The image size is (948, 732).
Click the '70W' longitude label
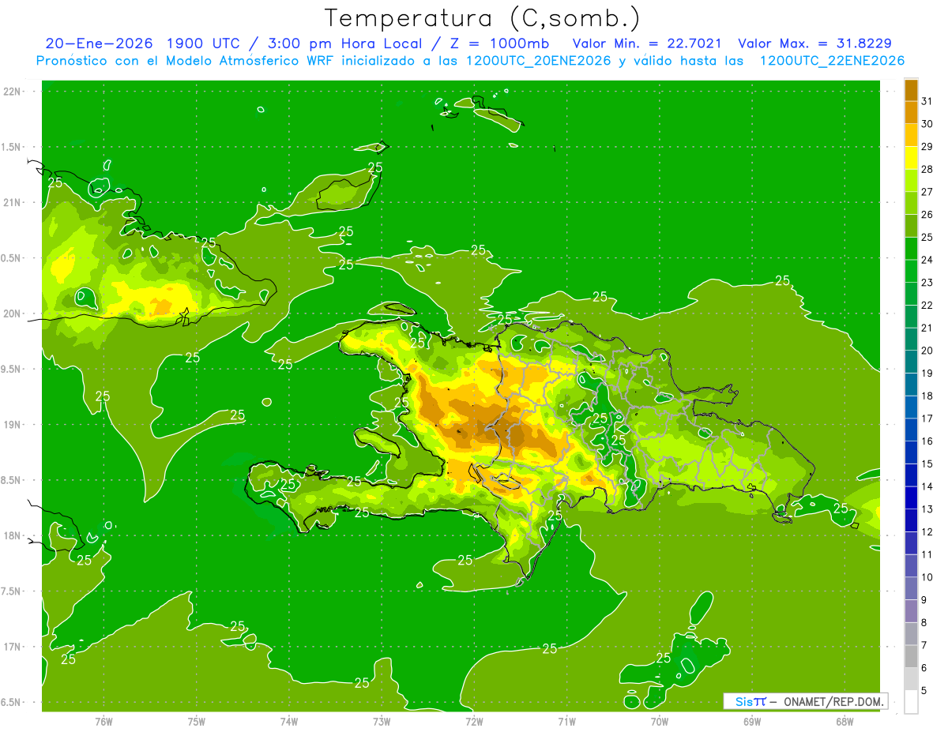pyautogui.click(x=660, y=721)
